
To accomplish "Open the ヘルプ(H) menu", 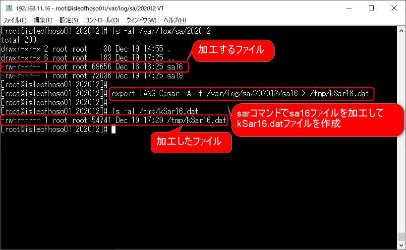I will click(175, 20).
